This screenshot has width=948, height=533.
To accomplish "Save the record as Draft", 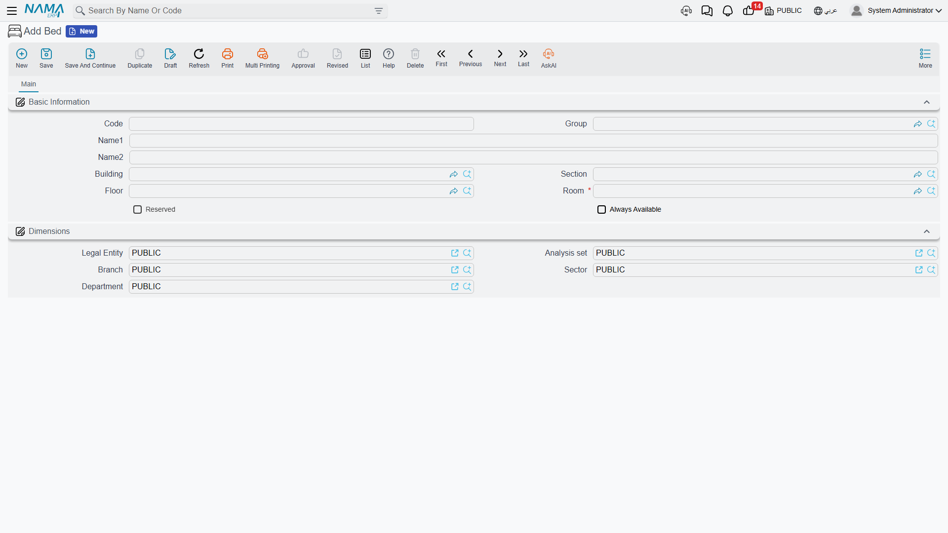I will (170, 58).
